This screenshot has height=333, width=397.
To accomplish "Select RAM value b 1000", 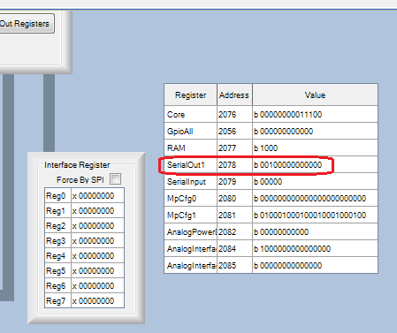I will click(315, 148).
